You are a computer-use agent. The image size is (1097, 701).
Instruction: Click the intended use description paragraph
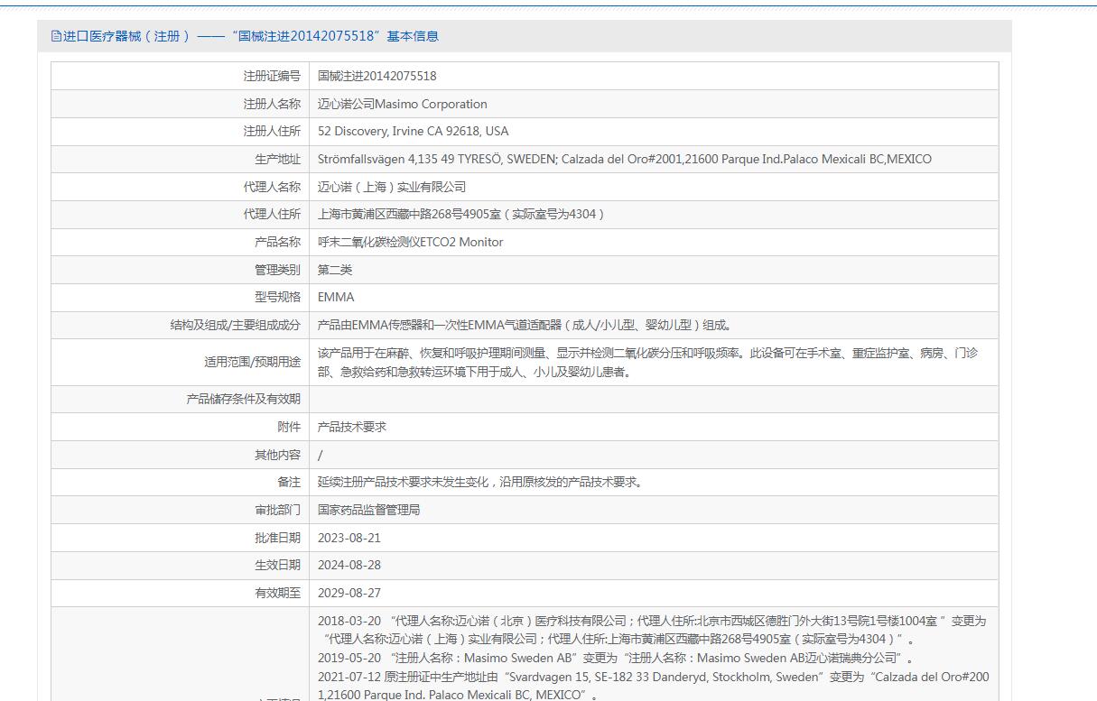pyautogui.click(x=646, y=363)
